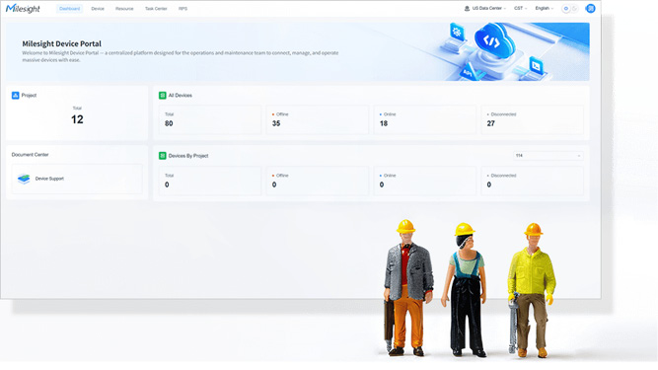The image size is (658, 370).
Task: Click the Devices By Project icon
Action: tap(163, 156)
